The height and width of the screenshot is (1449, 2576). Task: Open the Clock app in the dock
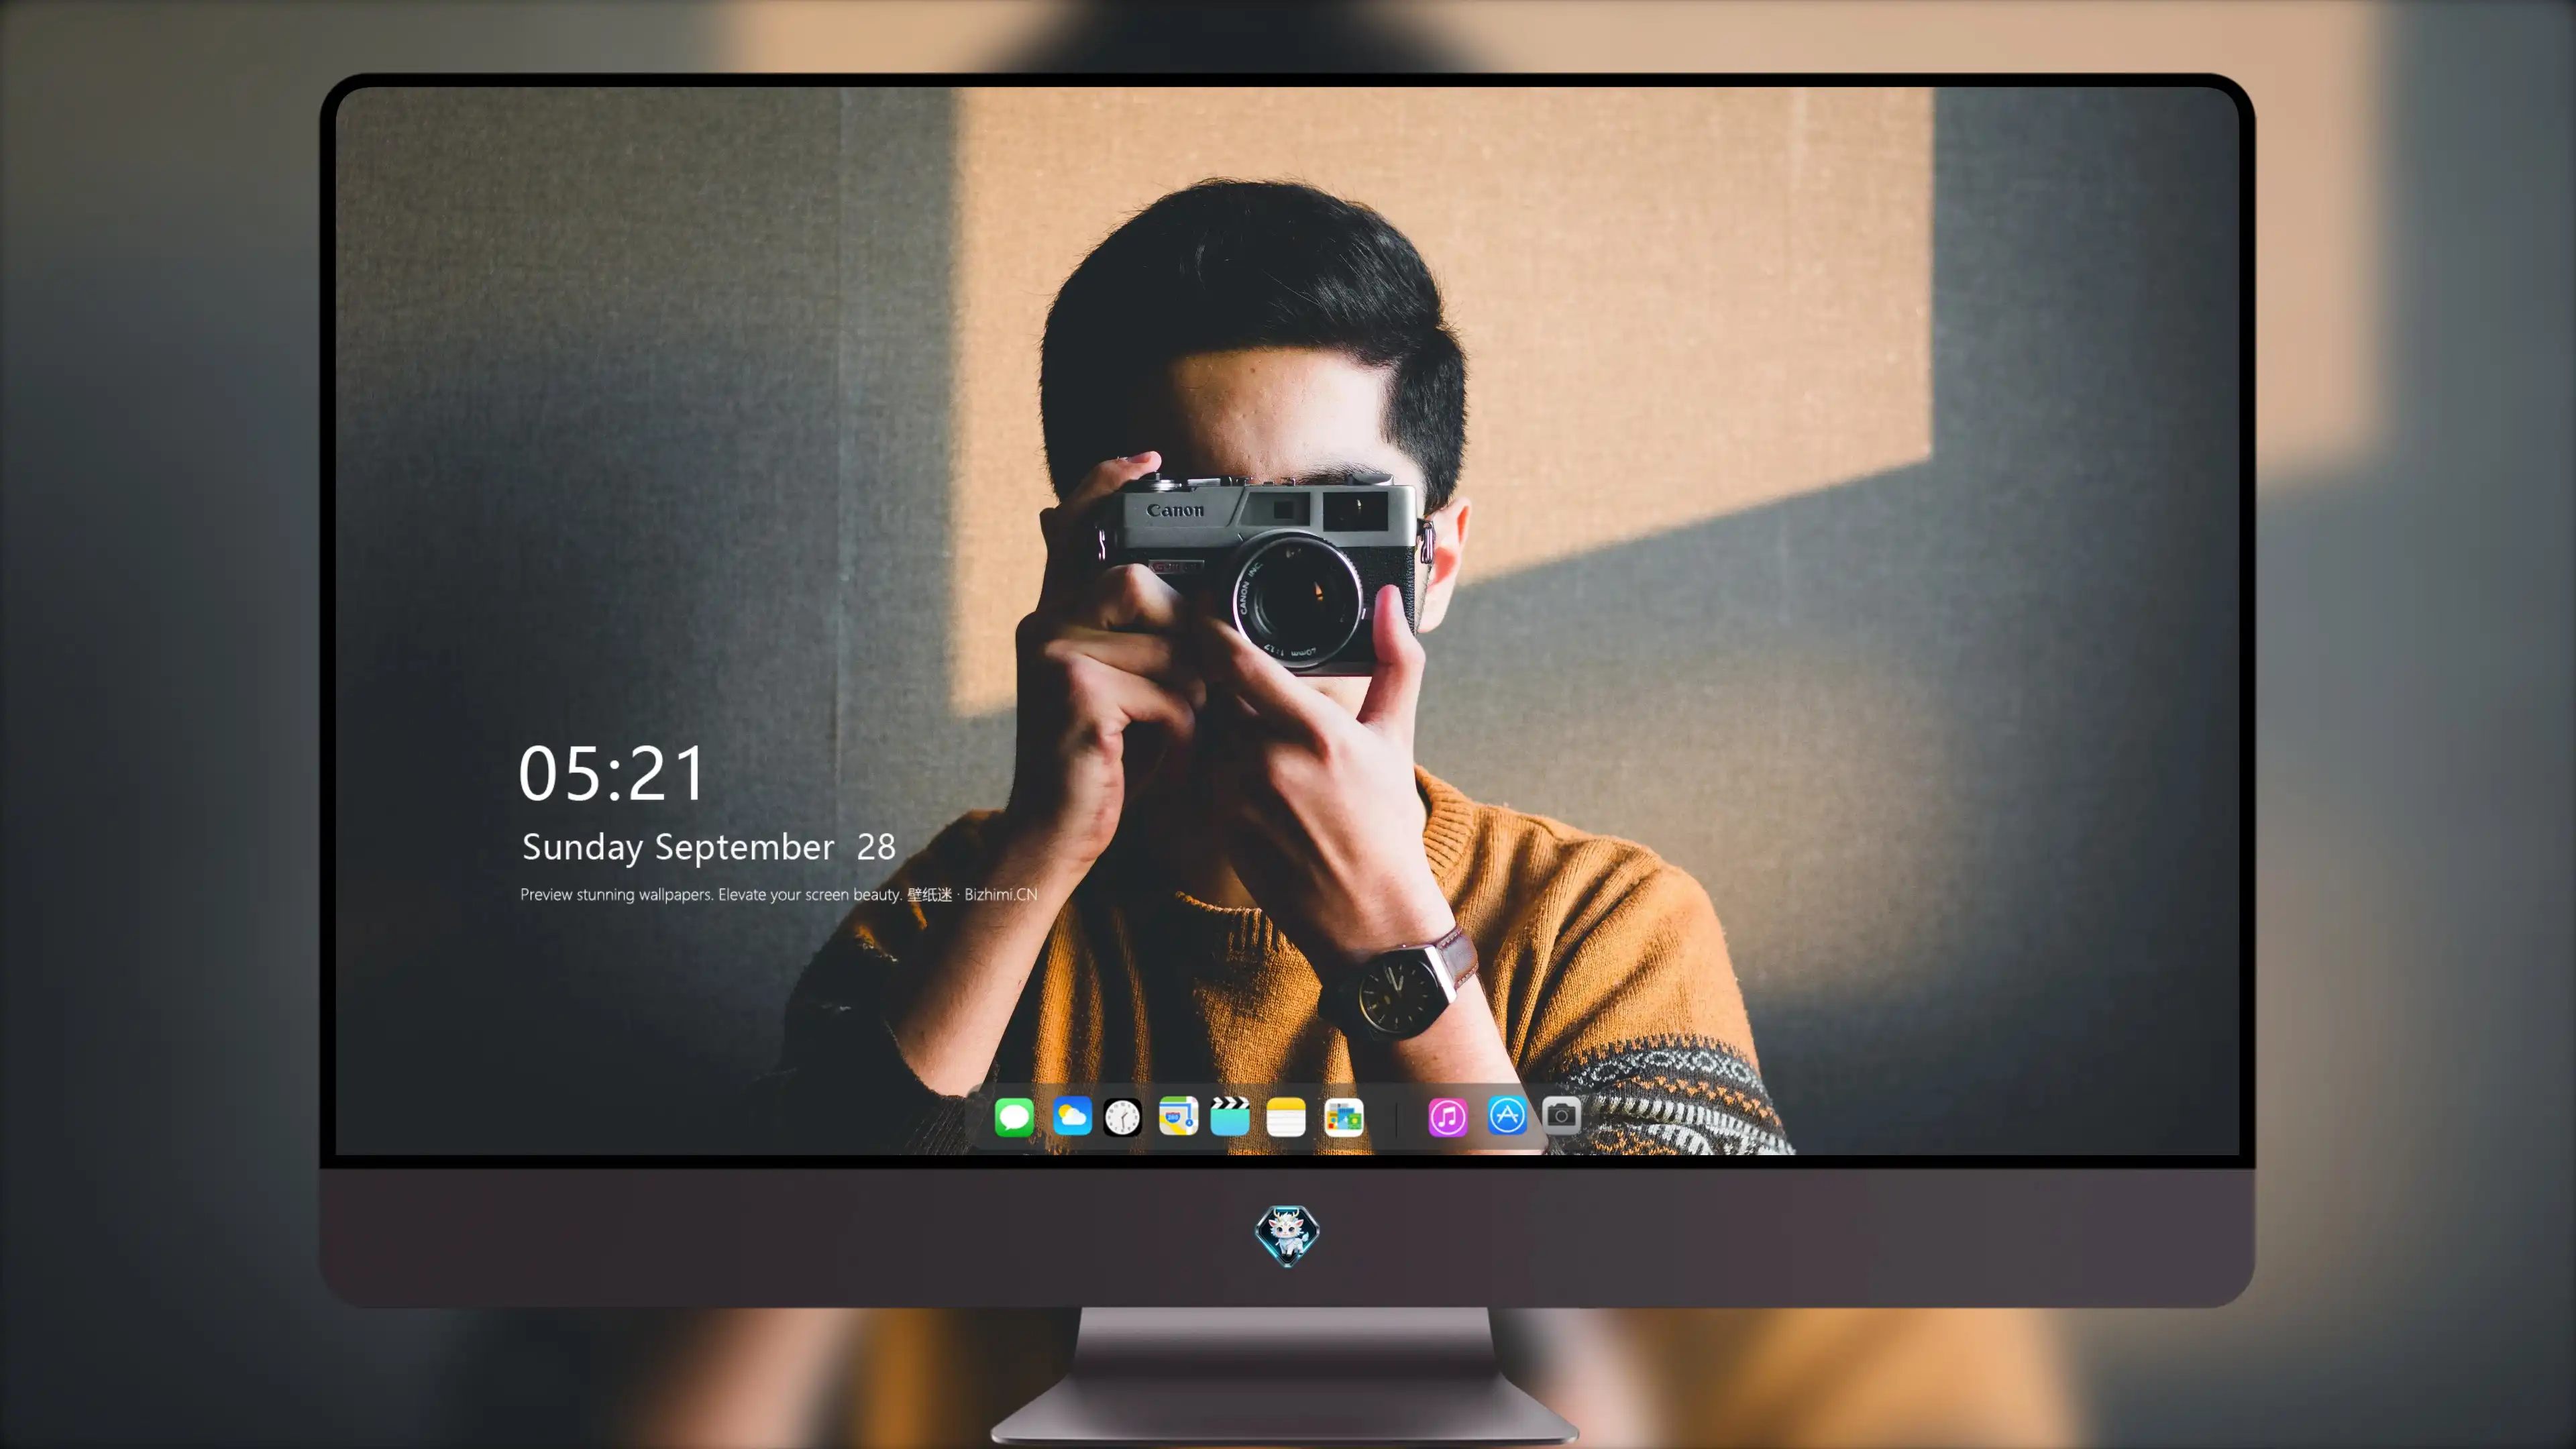pyautogui.click(x=1122, y=1117)
